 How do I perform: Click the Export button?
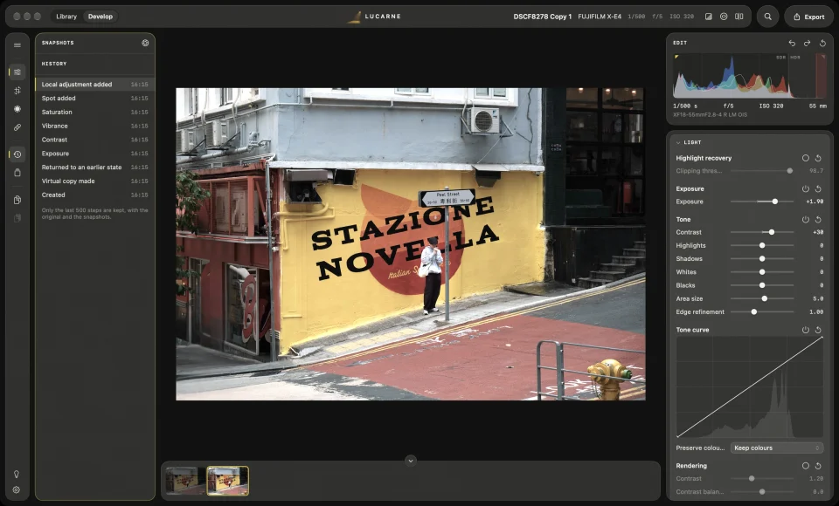808,17
